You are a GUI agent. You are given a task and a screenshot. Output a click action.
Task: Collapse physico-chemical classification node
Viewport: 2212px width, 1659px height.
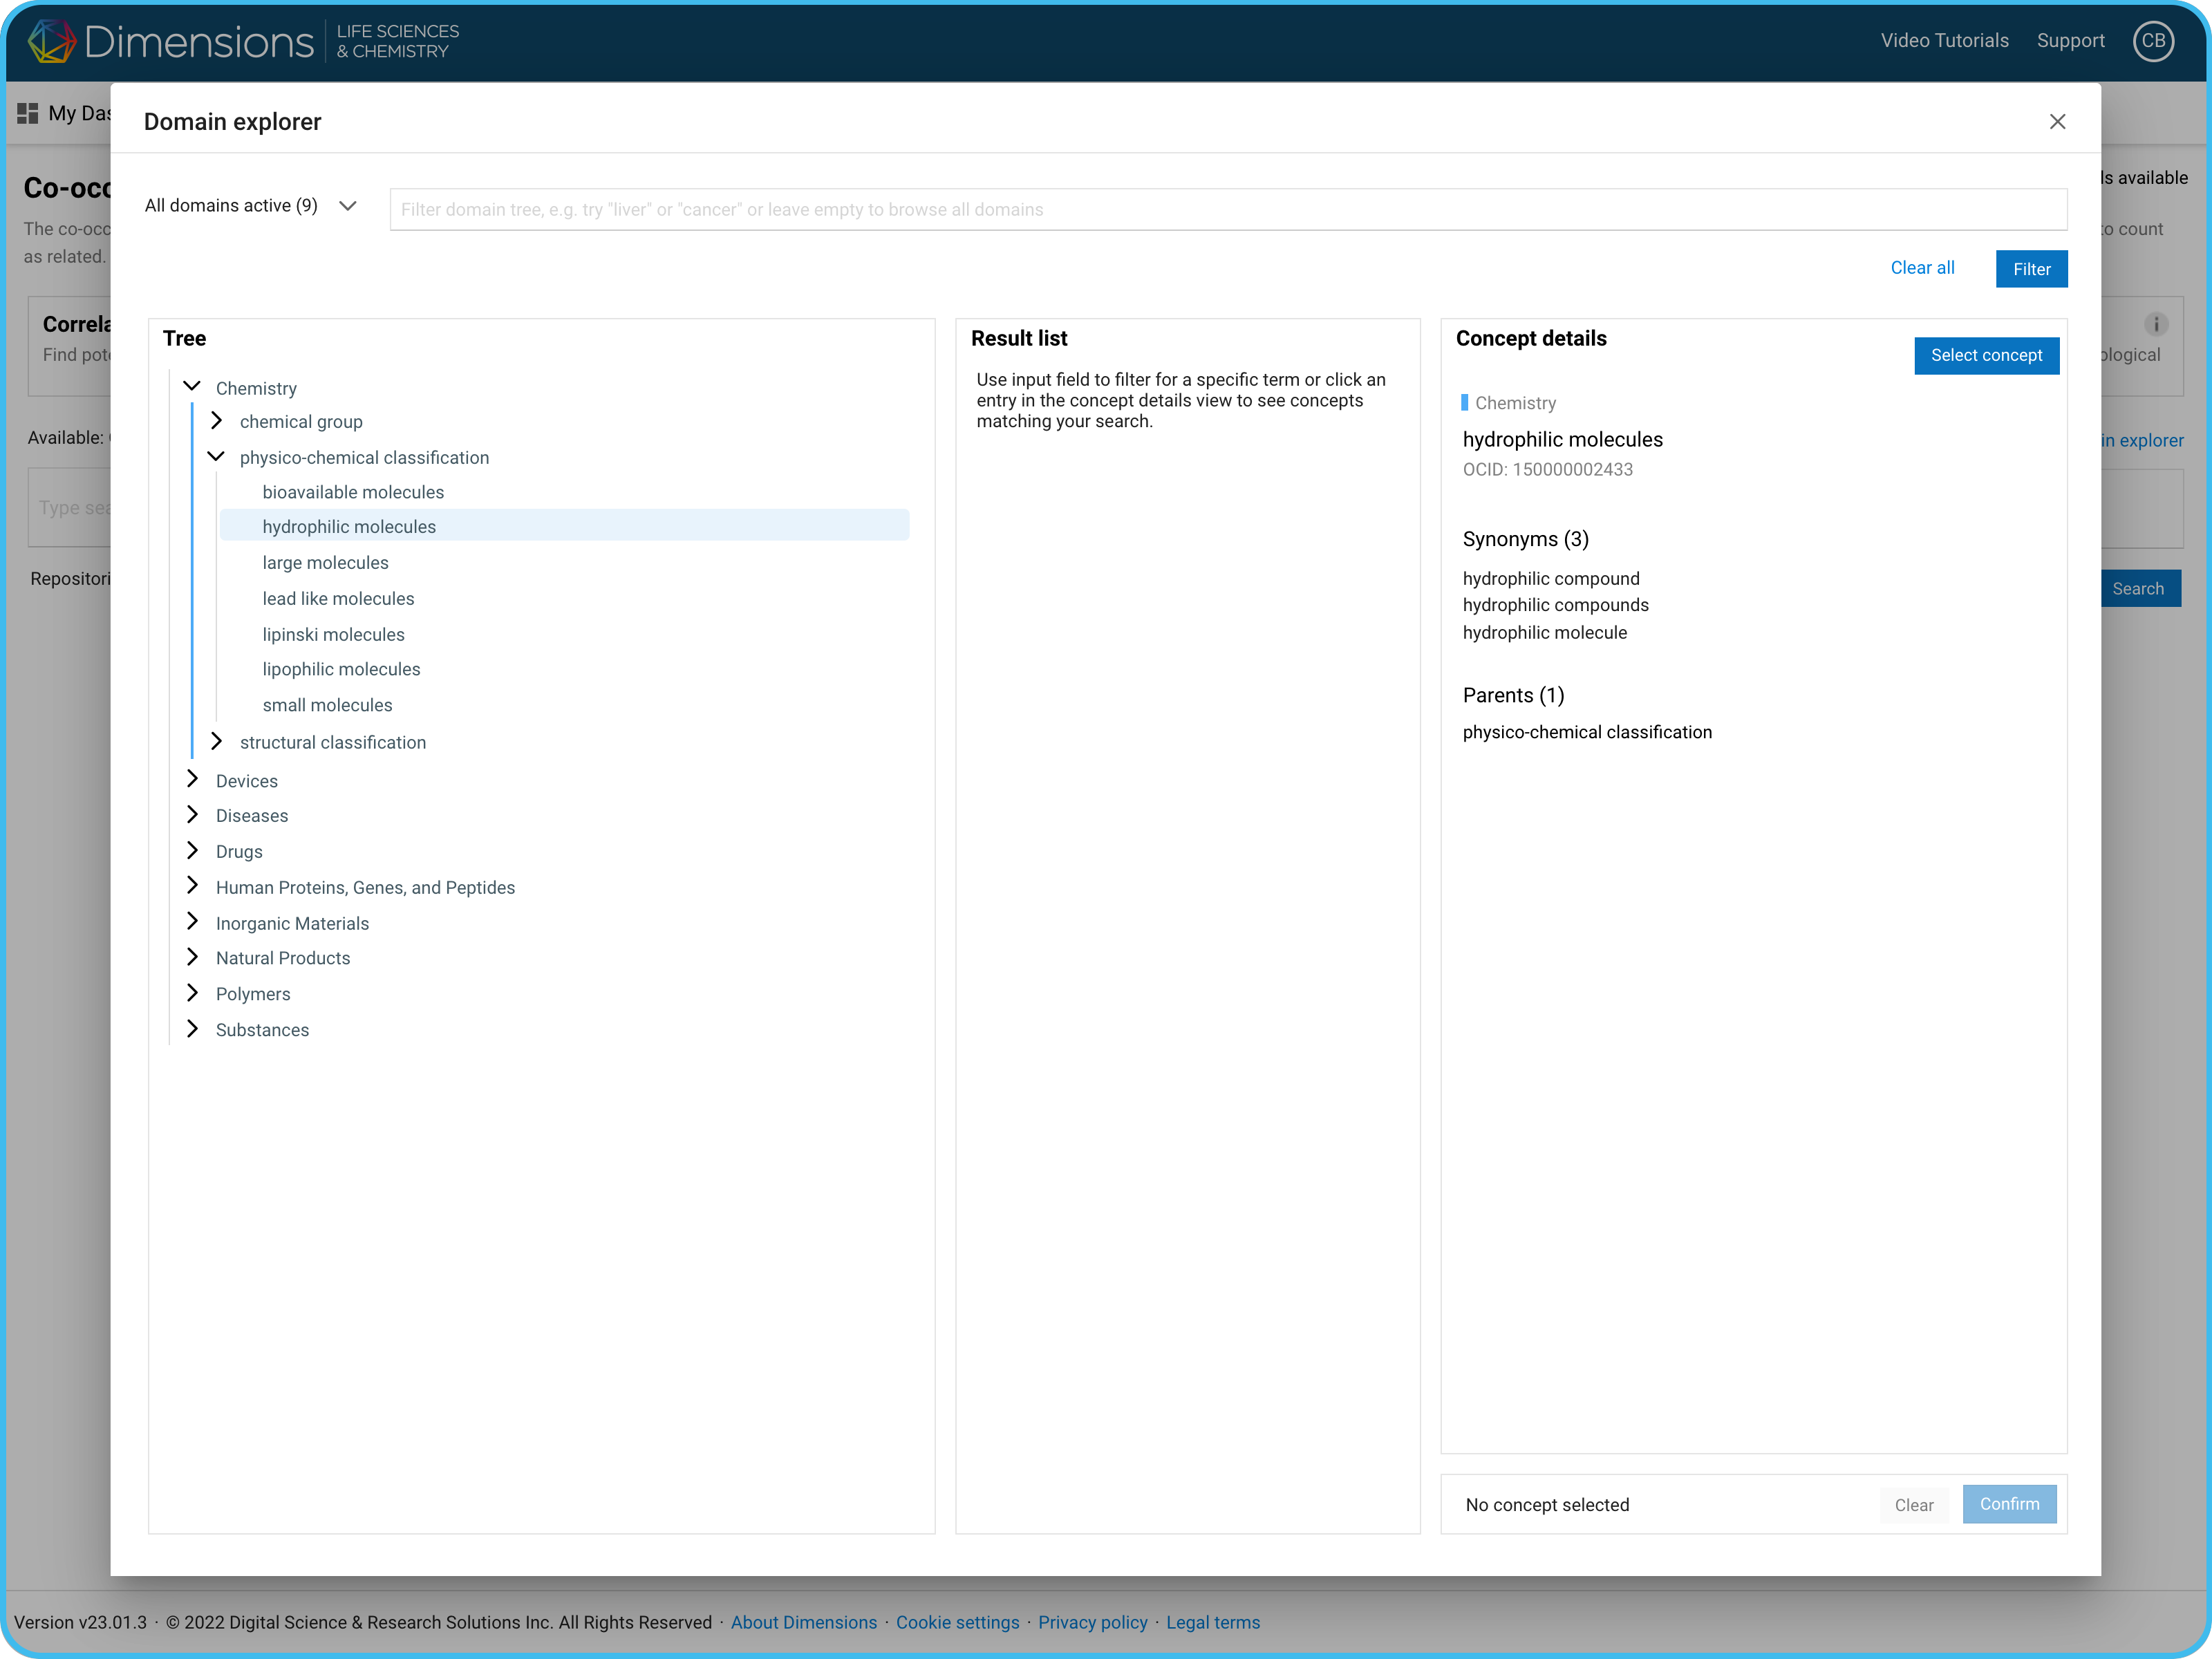coord(216,457)
